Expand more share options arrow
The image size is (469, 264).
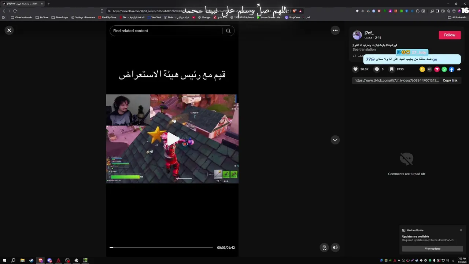point(459,69)
